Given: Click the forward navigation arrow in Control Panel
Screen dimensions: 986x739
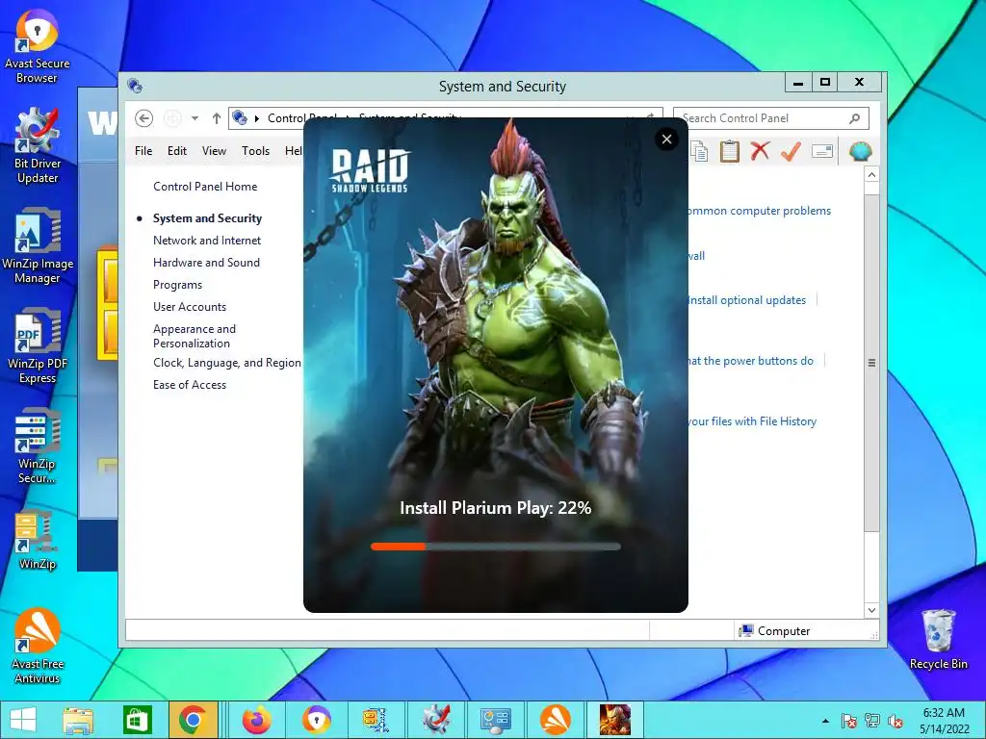Looking at the screenshot, I should pyautogui.click(x=172, y=118).
